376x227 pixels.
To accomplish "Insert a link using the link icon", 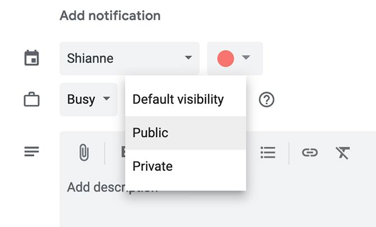I will click(x=309, y=152).
